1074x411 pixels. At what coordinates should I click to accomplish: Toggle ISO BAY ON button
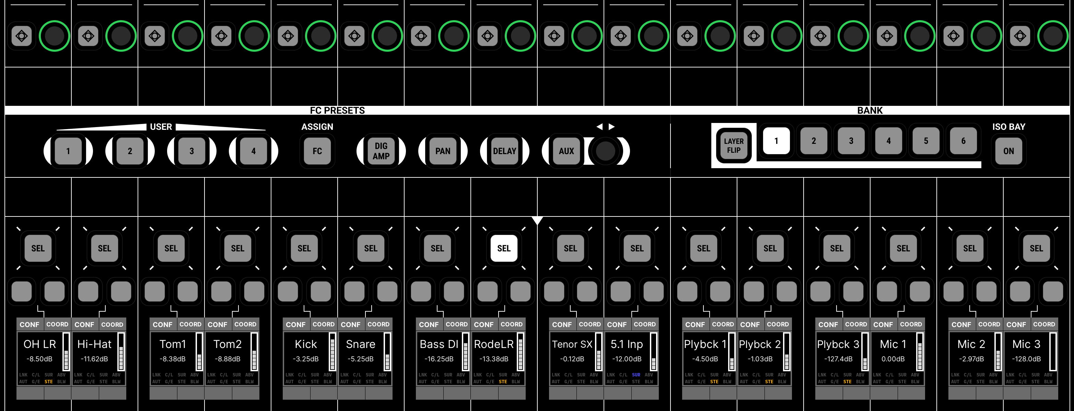[1008, 151]
